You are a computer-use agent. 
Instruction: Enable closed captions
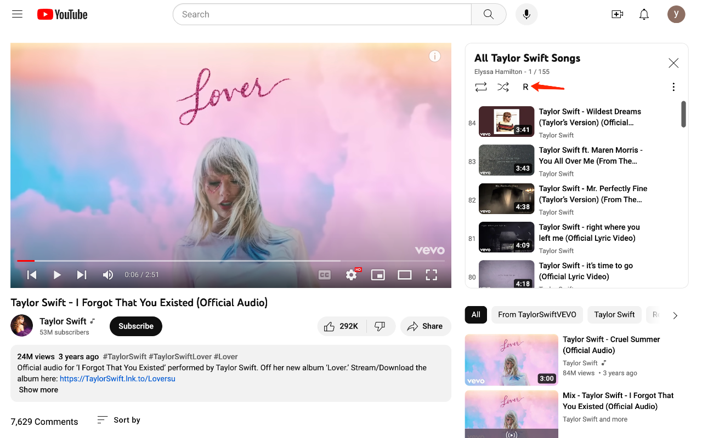click(x=324, y=274)
